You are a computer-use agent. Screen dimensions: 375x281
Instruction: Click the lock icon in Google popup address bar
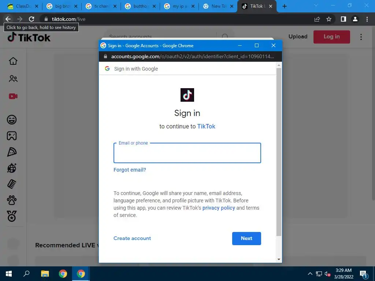click(x=105, y=56)
